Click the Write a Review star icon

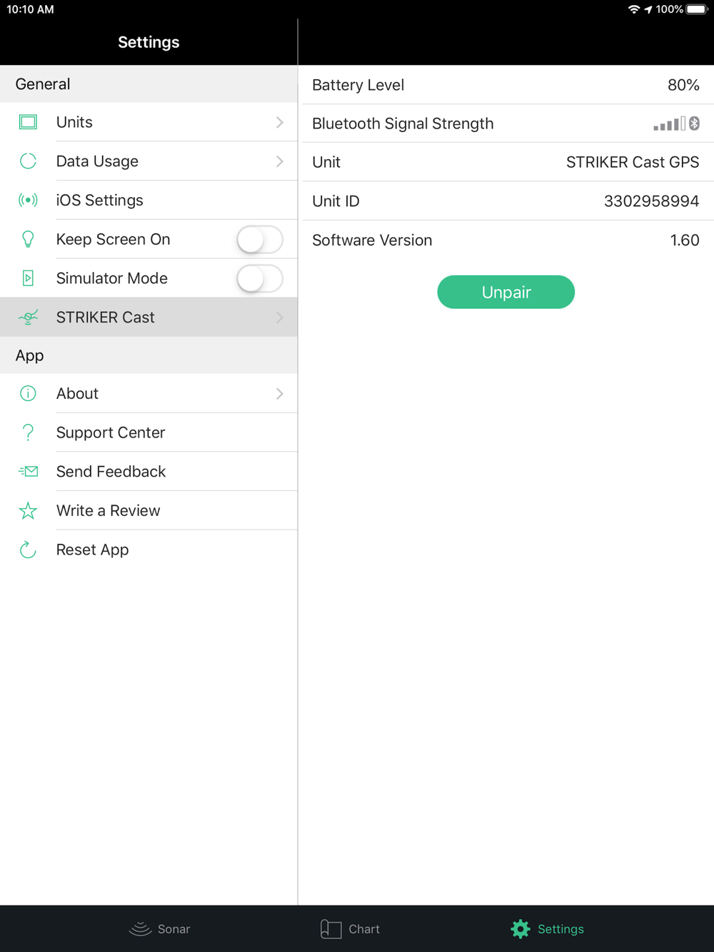28,510
